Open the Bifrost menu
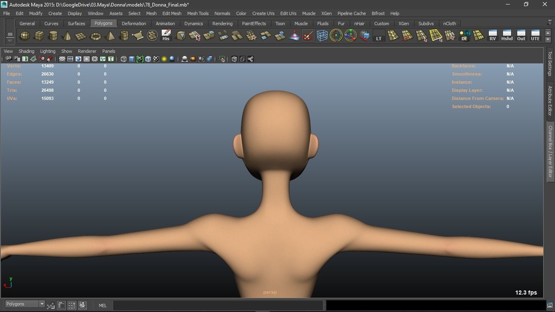Screen dimensions: 555x312 pos(378,13)
